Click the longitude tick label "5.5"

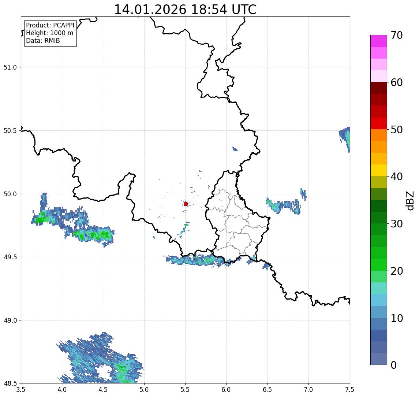pyautogui.click(x=186, y=390)
